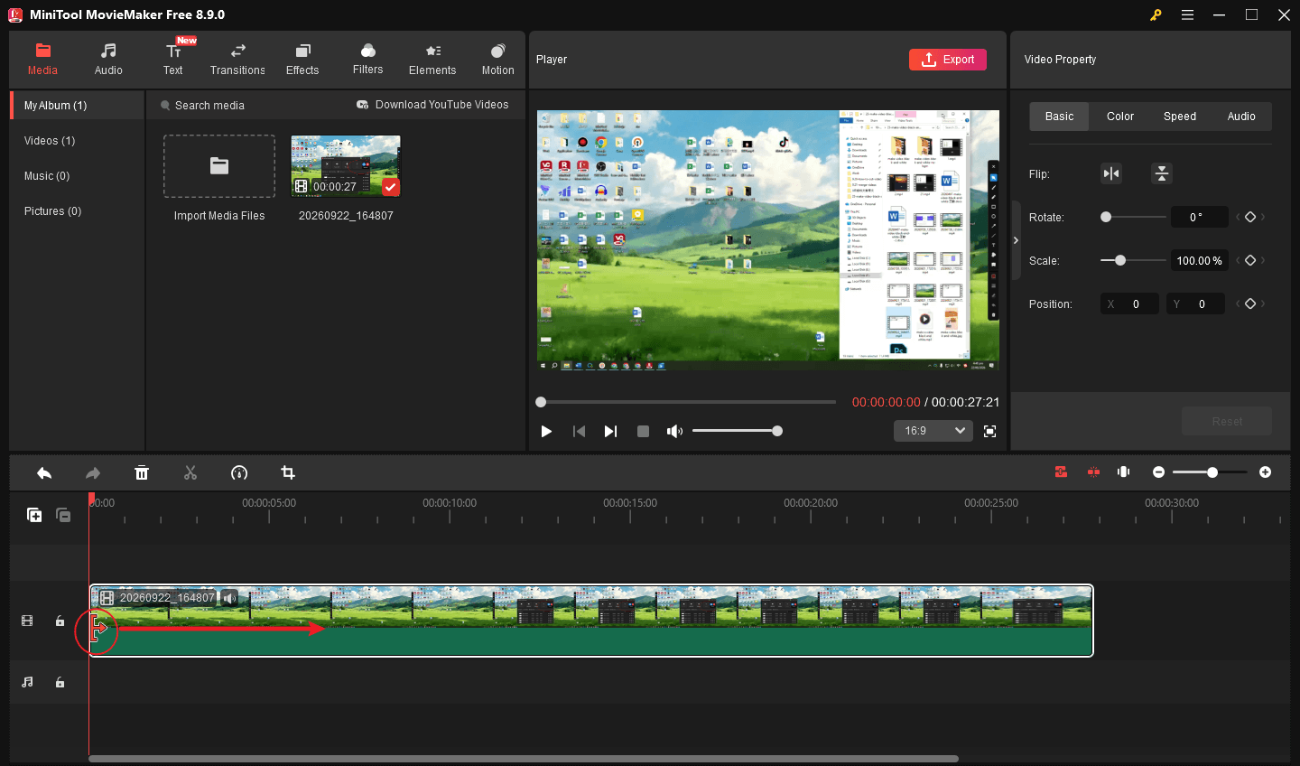Screen dimensions: 1300x766
Task: Click the Export button
Action: (948, 60)
